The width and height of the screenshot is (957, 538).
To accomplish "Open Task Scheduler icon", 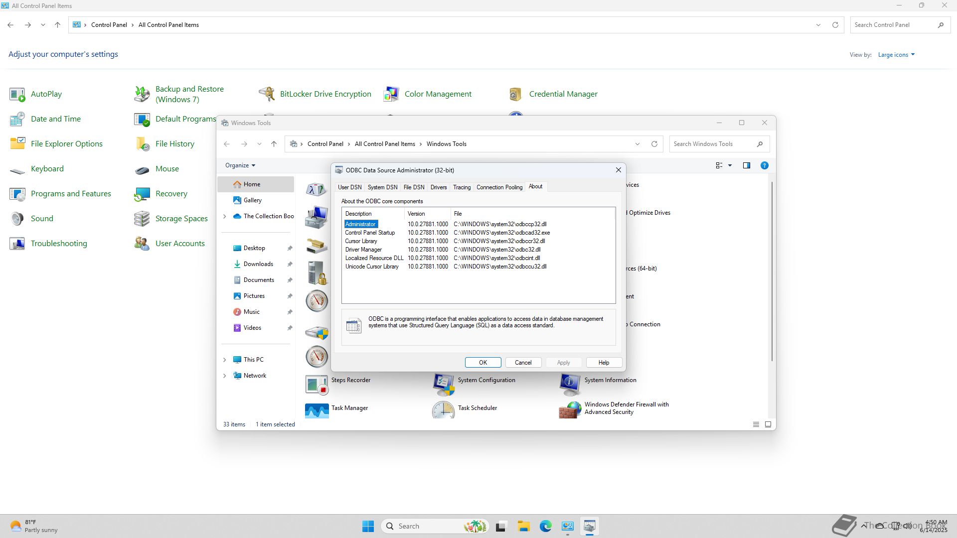I will (444, 410).
